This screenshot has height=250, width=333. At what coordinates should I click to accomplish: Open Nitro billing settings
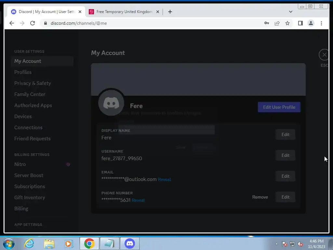click(42, 164)
